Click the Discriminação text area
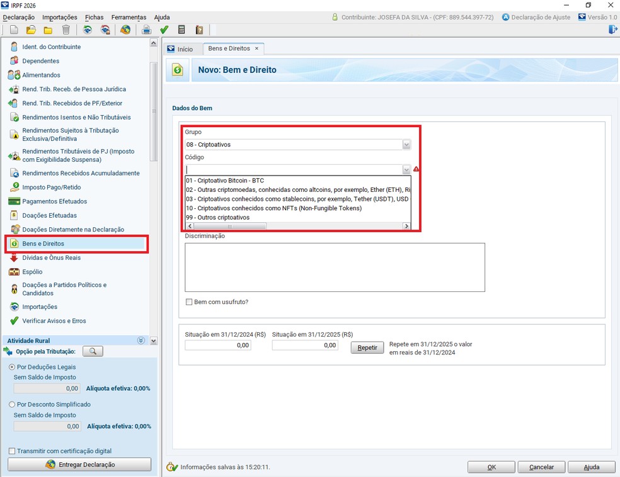Image resolution: width=620 pixels, height=477 pixels. (335, 267)
